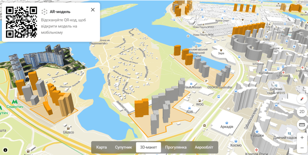Image resolution: width=308 pixels, height=155 pixels.
Task: Click the Audi dealership marker
Action: pos(189,107)
